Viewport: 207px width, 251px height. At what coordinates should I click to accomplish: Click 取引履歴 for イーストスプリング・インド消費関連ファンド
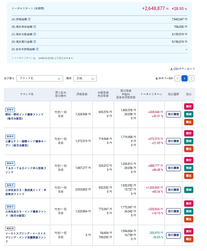click(x=173, y=235)
